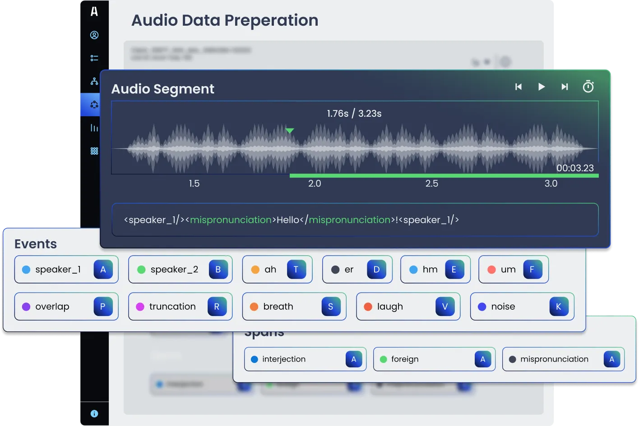The height and width of the screenshot is (426, 639).
Task: Click the transcript text field below the waveform
Action: tap(355, 220)
